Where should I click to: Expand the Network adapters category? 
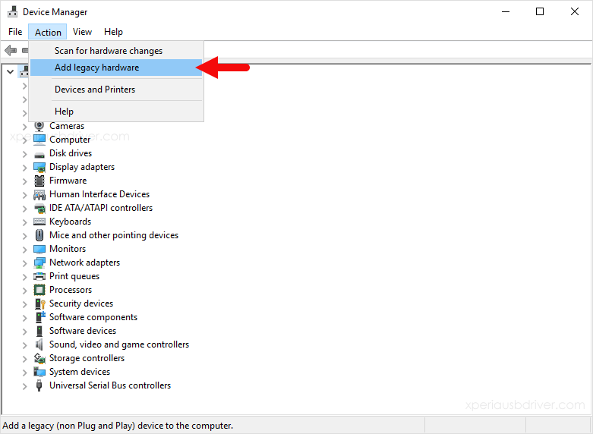tap(24, 263)
